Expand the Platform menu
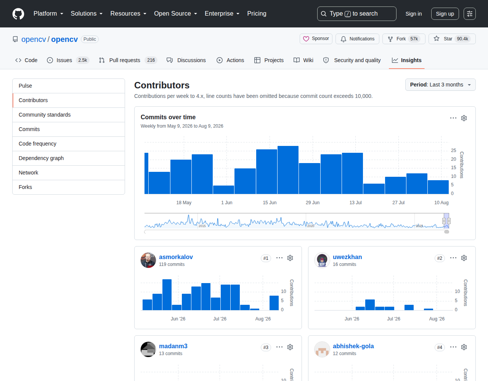The height and width of the screenshot is (381, 488). pos(48,14)
